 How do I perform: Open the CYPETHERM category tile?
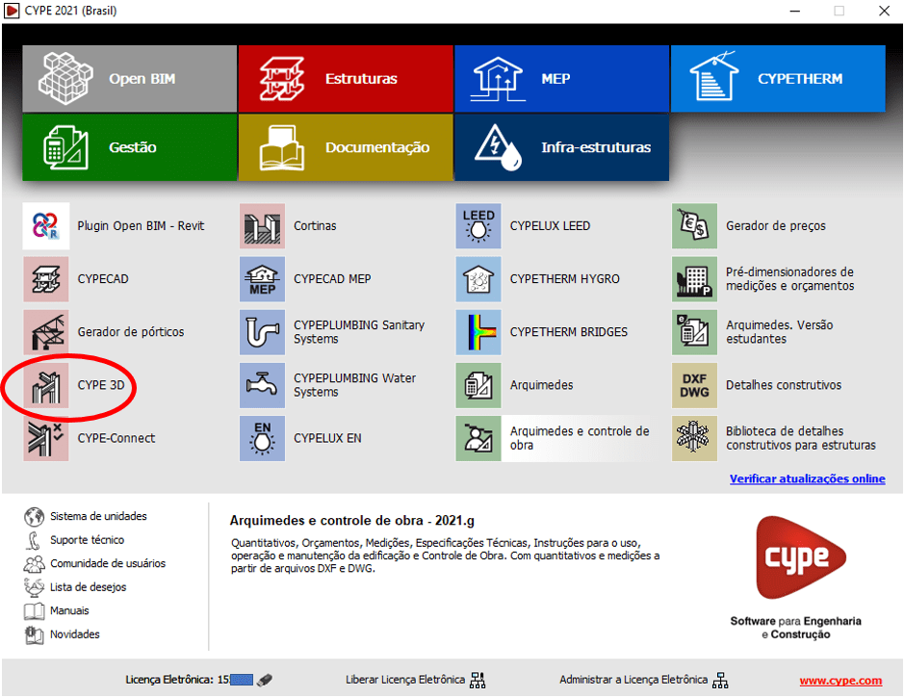pos(778,78)
